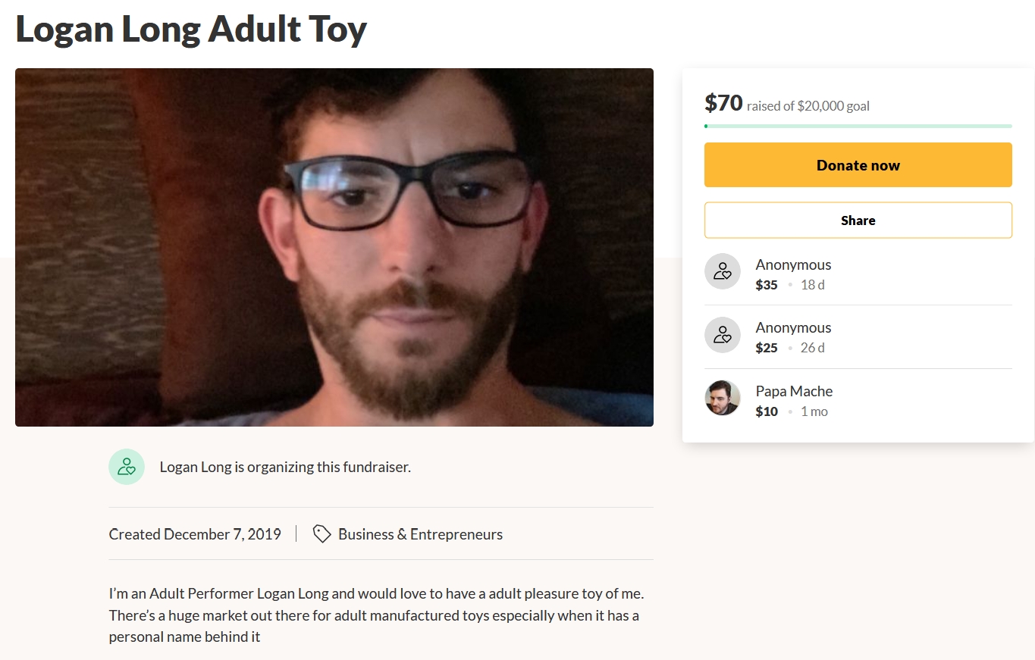Viewport: 1035px width, 660px height.
Task: Click the Created December 7, 2019 date
Action: click(195, 533)
